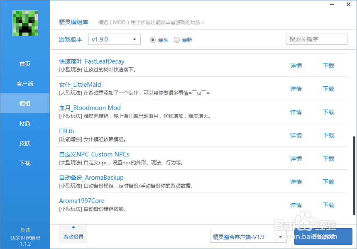Switch to the 客户端 (Client) section
This screenshot has height=249, width=357.
[24, 83]
